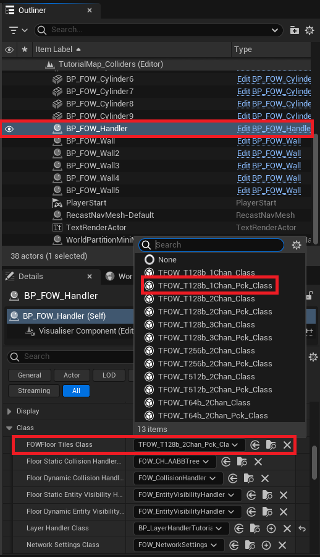Open class picker popup settings gear
Viewport: 320px width, 557px height.
tap(297, 244)
